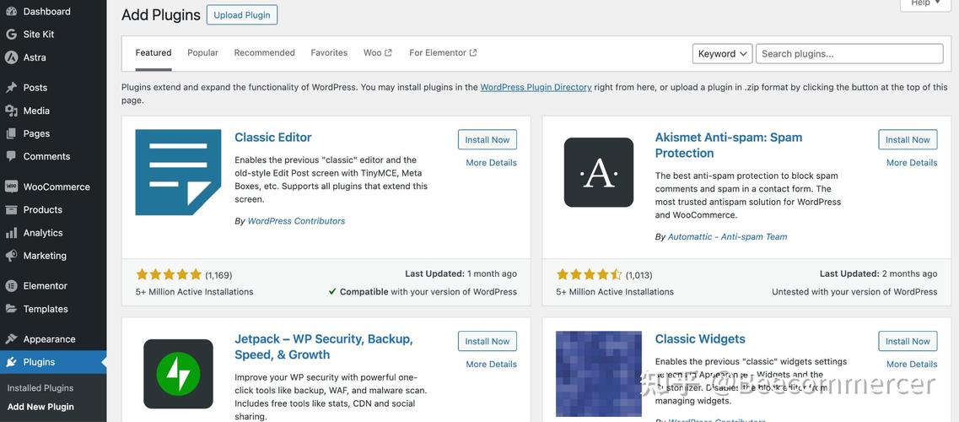Image resolution: width=959 pixels, height=422 pixels.
Task: Install the Classic Widgets plugin
Action: [x=908, y=341]
